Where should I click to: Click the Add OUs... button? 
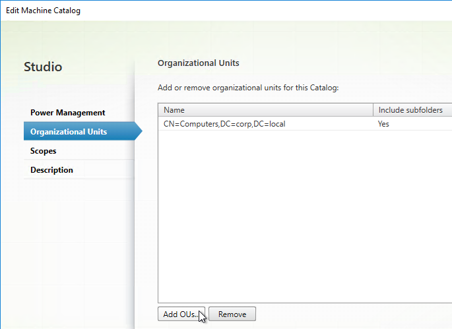[181, 314]
